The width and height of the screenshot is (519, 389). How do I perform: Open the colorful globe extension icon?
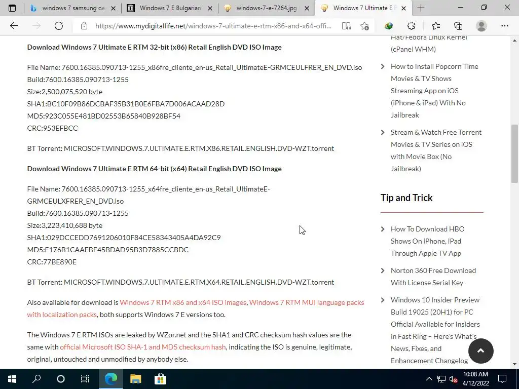click(x=389, y=26)
